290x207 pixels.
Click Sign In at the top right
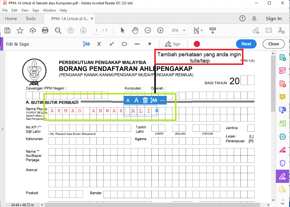(x=274, y=18)
